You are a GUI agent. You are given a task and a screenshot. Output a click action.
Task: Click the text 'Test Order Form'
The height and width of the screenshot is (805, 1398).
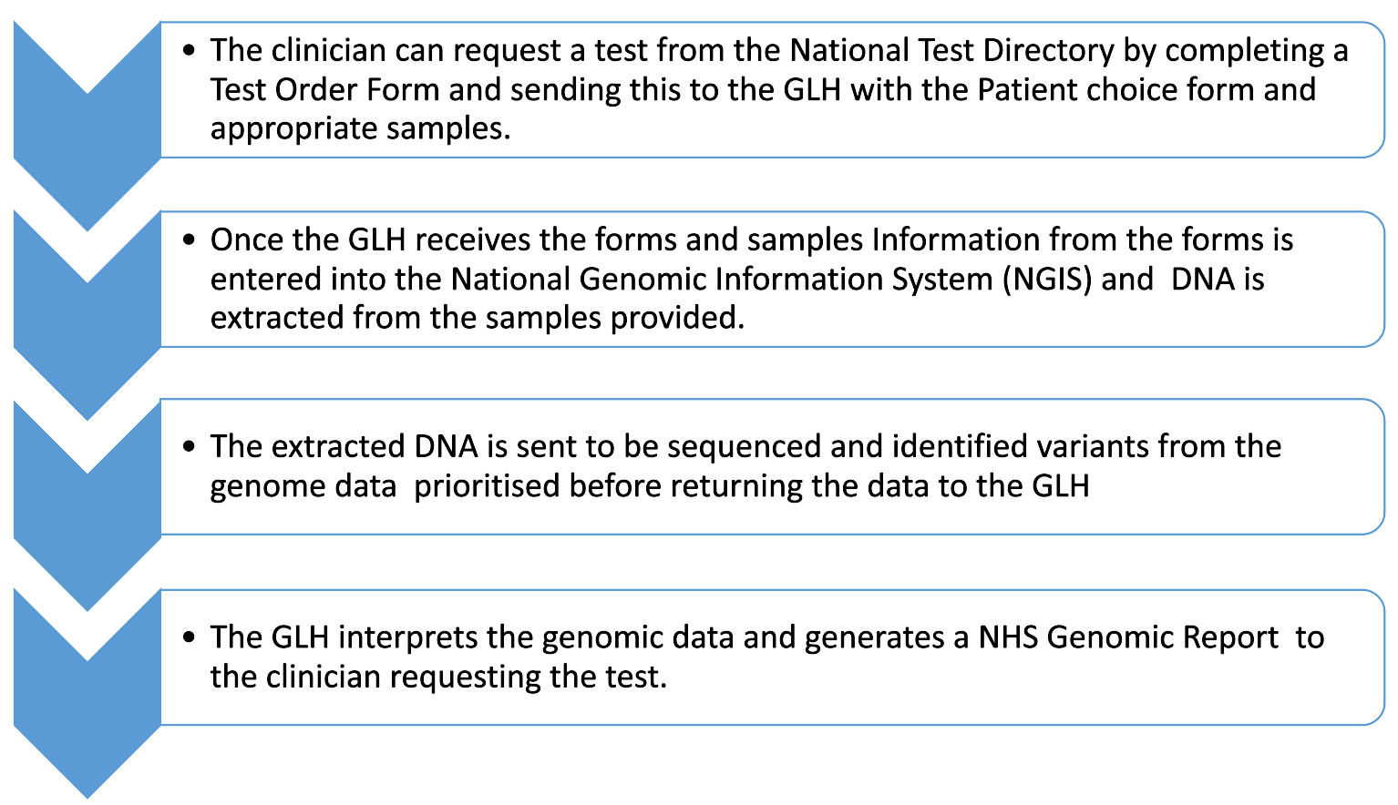[325, 89]
